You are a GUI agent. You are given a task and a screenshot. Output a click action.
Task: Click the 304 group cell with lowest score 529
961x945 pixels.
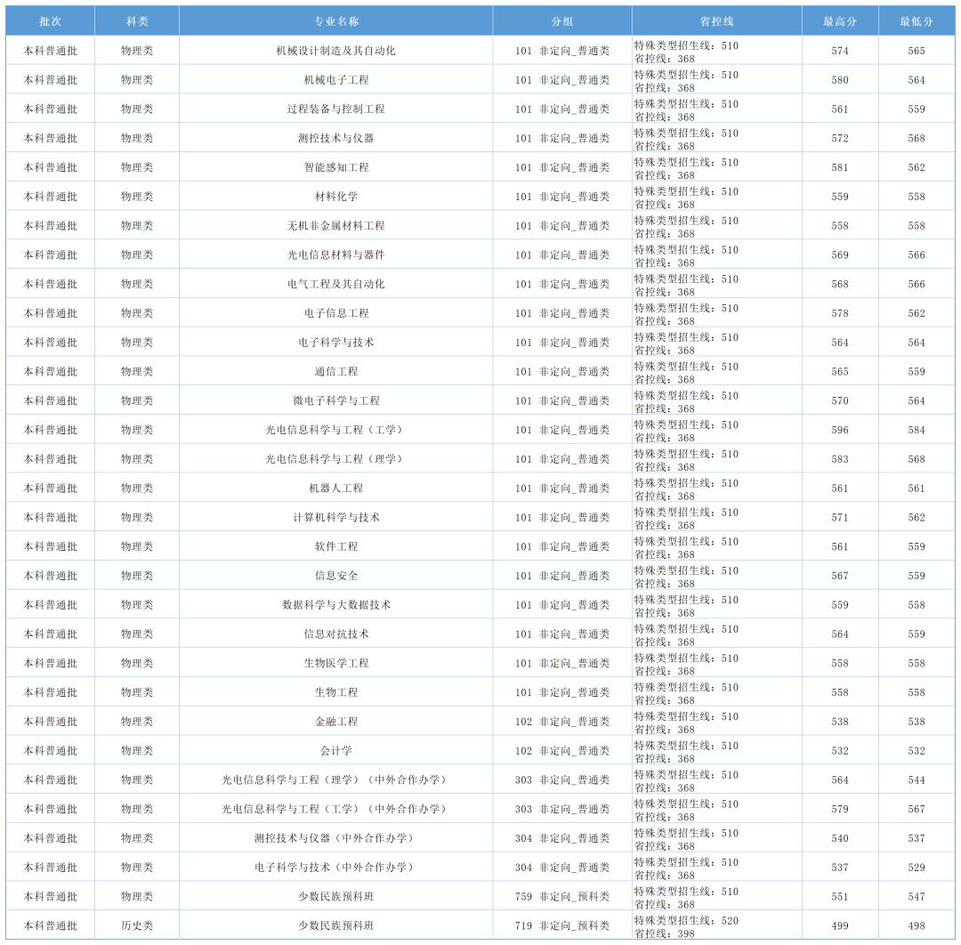(562, 868)
